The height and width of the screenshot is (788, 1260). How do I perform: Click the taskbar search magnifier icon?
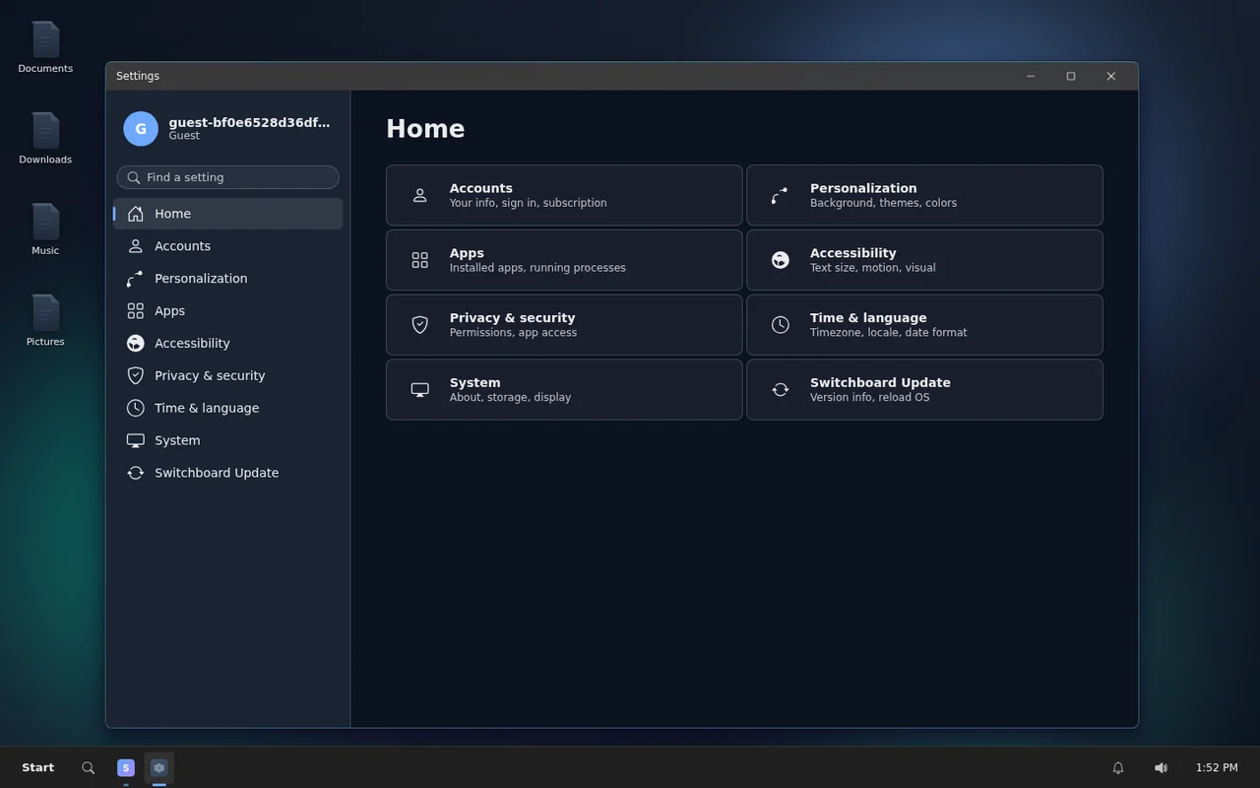pyautogui.click(x=89, y=768)
